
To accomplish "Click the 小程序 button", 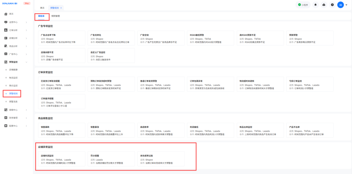I will tap(303, 5).
